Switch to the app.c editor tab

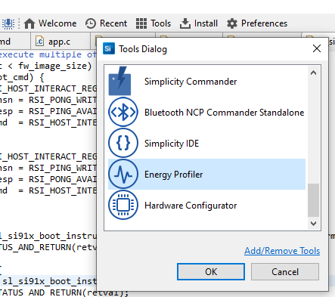[60, 42]
